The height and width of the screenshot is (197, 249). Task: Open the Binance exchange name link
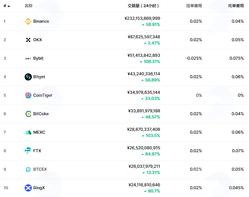[x=41, y=21]
